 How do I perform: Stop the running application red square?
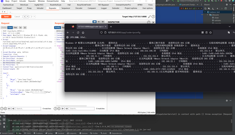221,1
